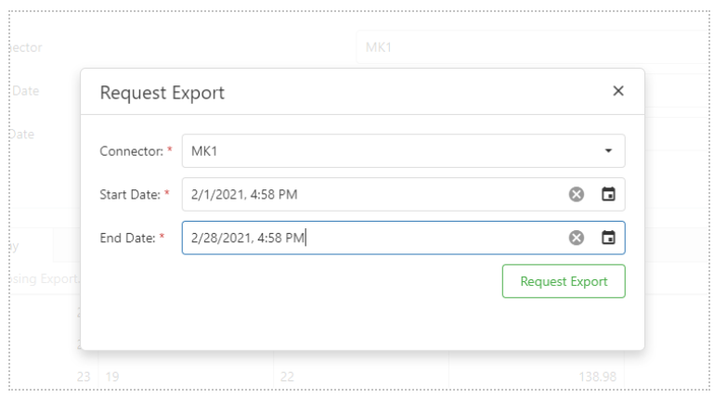Select the background cell showing 22
The height and width of the screenshot is (399, 727).
click(x=287, y=377)
